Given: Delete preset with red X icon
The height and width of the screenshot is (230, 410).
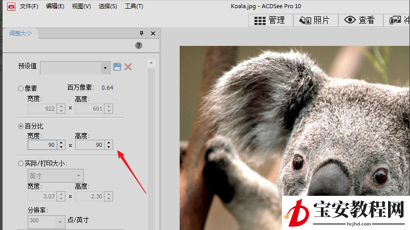Looking at the screenshot, I should [x=128, y=67].
